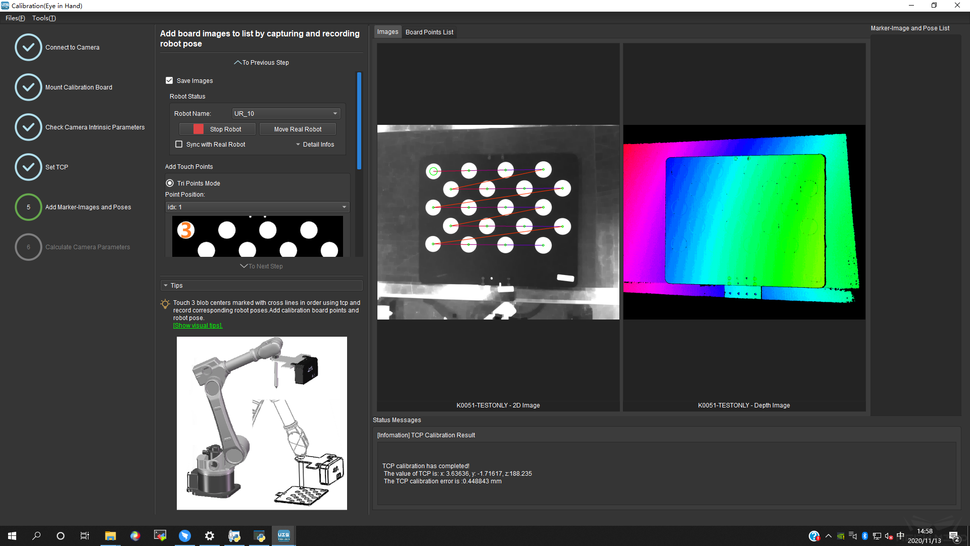
Task: Click the red Stop Robot square icon
Action: [x=199, y=129]
